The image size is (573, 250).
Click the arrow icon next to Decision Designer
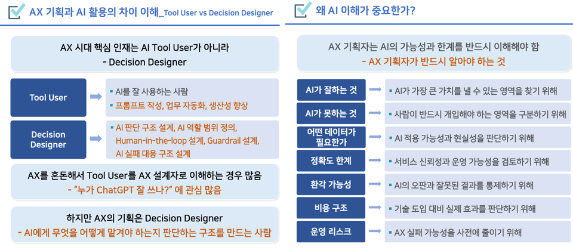pos(96,139)
